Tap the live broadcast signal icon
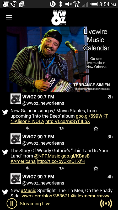Viewport: 118px width, 210px height. click(x=106, y=203)
